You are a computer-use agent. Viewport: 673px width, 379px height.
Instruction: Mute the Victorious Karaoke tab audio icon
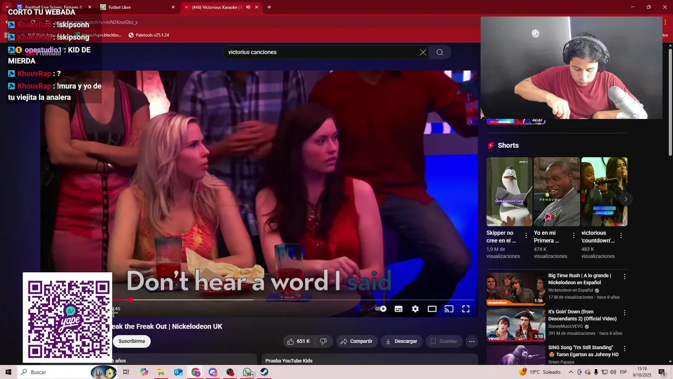pyautogui.click(x=248, y=7)
